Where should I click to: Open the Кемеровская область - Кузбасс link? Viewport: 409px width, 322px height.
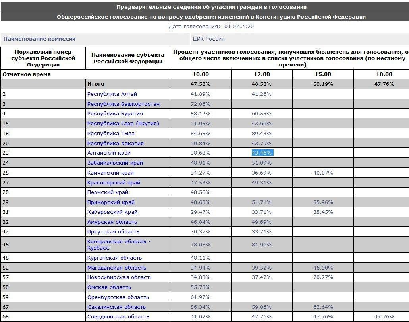click(119, 245)
